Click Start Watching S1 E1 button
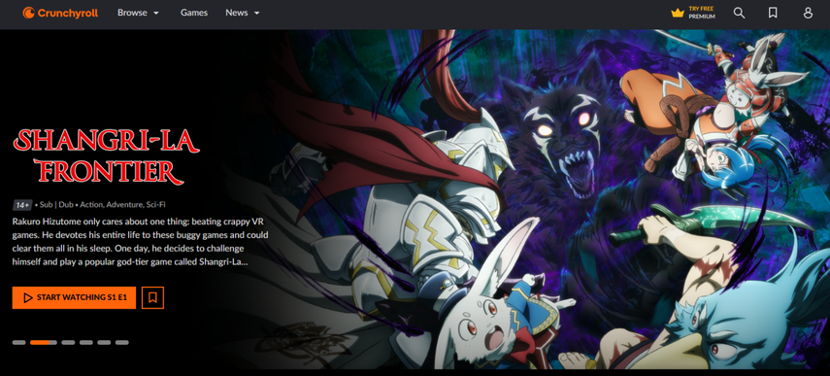 (74, 297)
